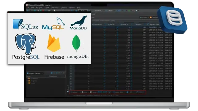
Task: Select the Bookmarks folder in Project tree
Action: tap(33, 79)
